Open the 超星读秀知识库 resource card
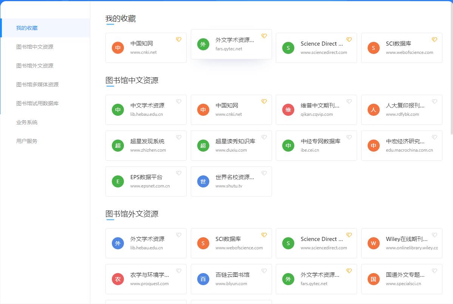Screen dimensions: 453x304 [231, 146]
